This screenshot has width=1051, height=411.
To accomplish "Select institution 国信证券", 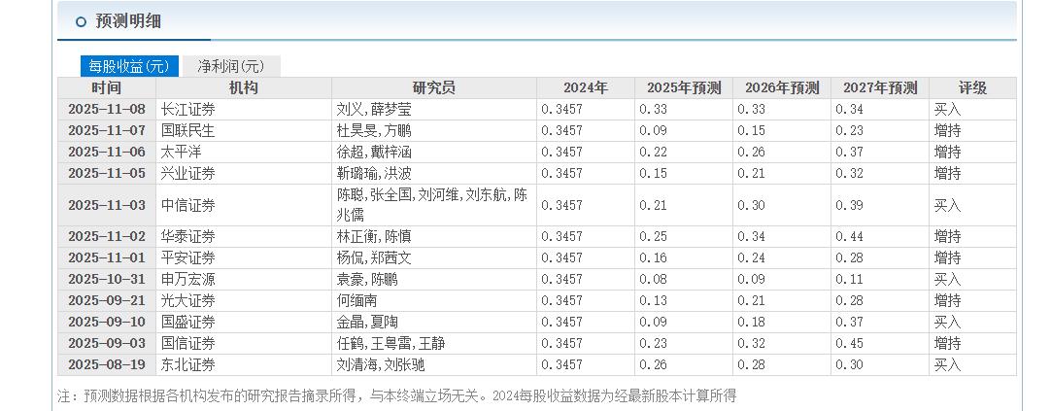I will pos(188,344).
